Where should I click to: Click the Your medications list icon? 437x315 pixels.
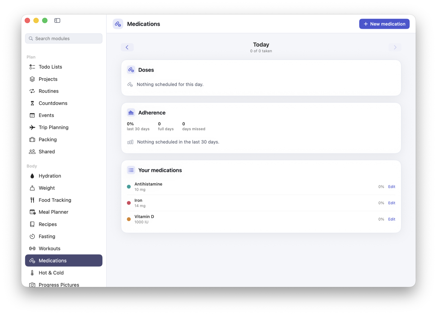(x=131, y=170)
